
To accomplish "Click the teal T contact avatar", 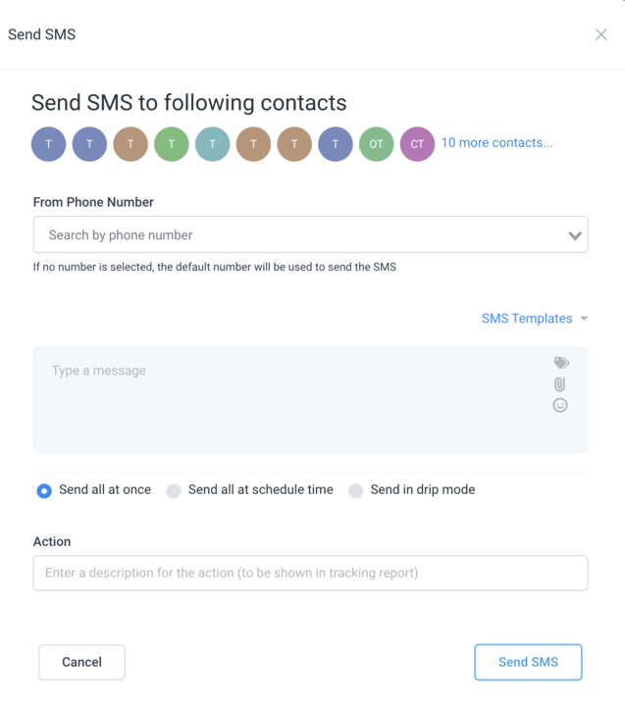I will pyautogui.click(x=212, y=144).
